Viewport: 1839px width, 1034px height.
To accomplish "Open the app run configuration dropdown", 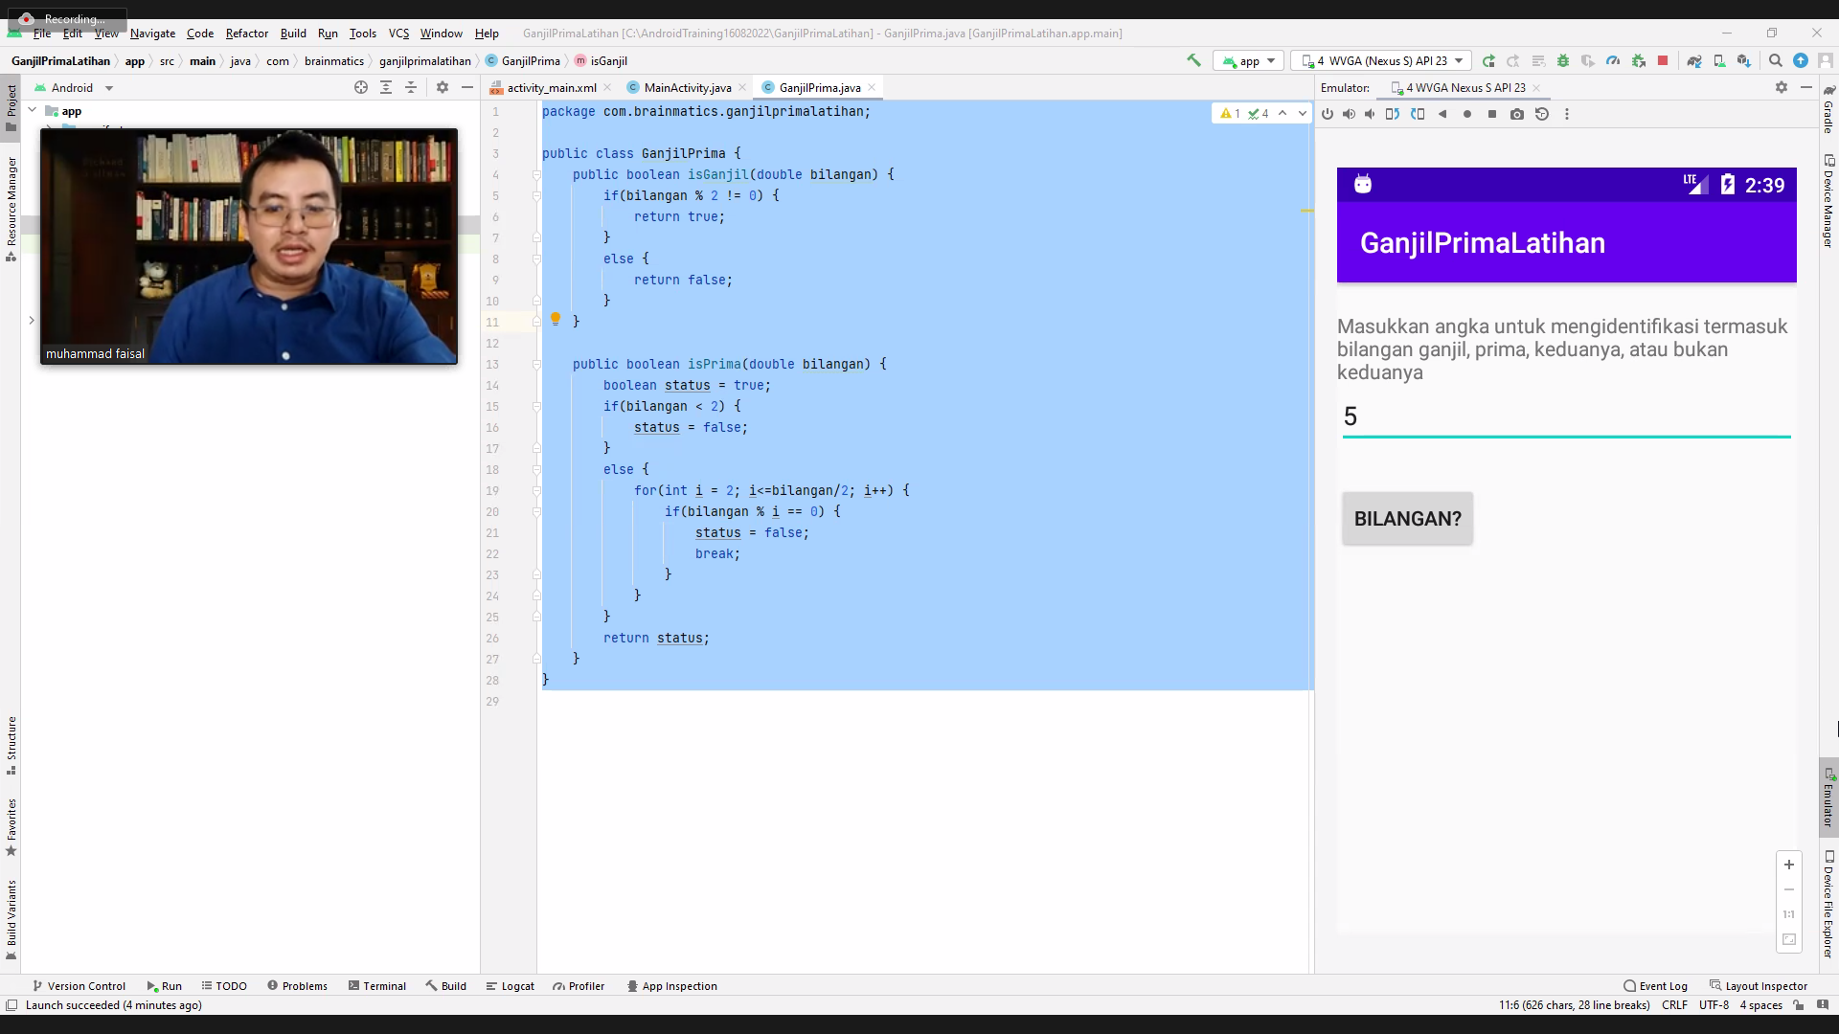I will pyautogui.click(x=1249, y=60).
